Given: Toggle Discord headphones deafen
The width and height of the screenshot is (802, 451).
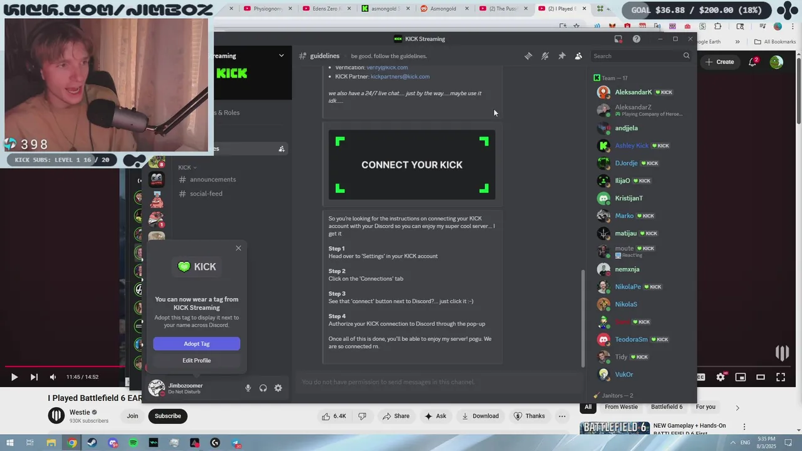Looking at the screenshot, I should coord(263,388).
